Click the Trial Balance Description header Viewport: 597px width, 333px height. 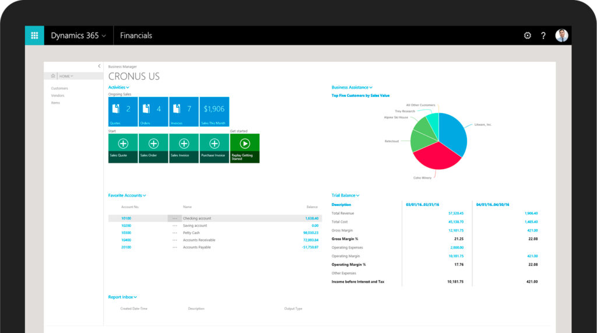[x=341, y=205]
